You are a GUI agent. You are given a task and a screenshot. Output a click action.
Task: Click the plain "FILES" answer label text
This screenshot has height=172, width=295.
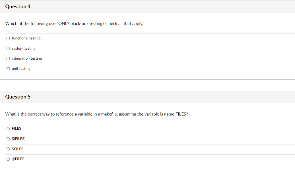(16, 129)
